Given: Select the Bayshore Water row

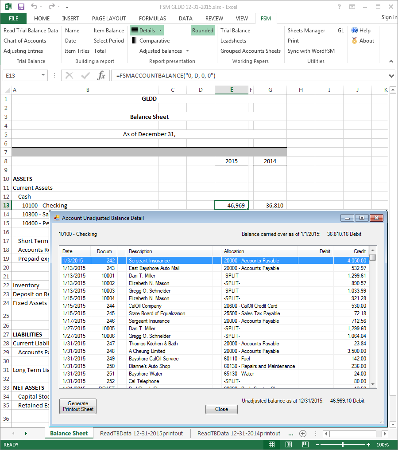Looking at the screenshot, I should point(214,374).
